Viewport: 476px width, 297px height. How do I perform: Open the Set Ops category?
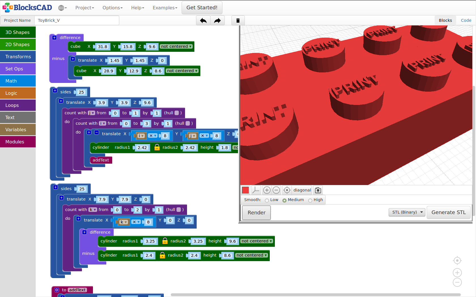18,69
